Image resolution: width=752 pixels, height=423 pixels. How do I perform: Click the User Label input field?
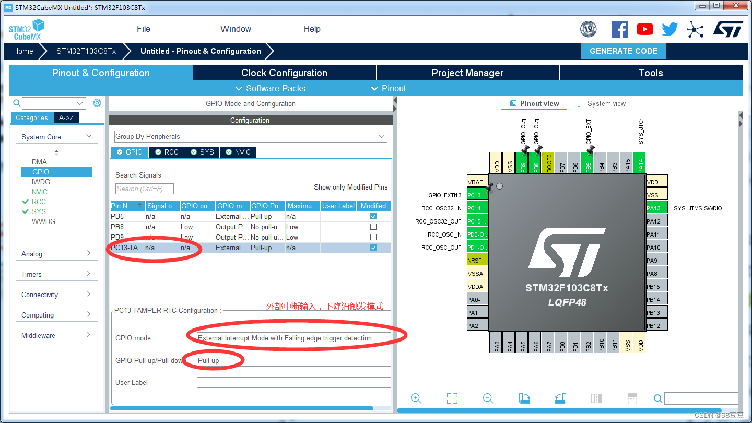294,383
